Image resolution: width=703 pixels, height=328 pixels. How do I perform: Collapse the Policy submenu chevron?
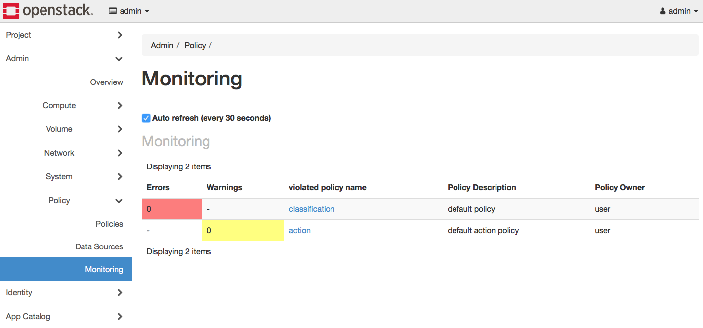(119, 201)
